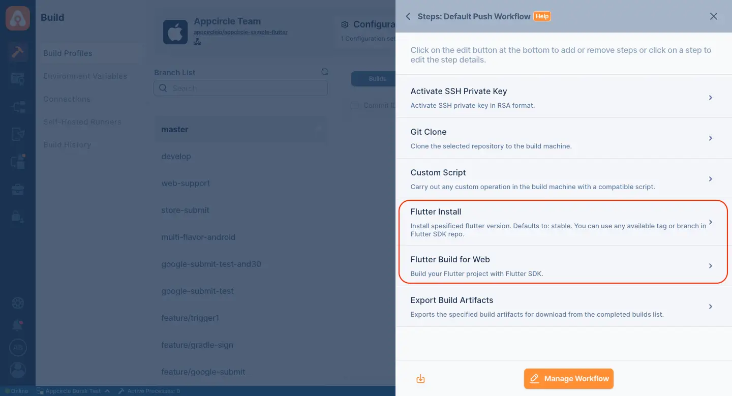Refresh the Branch List
This screenshot has width=732, height=396.
[325, 72]
